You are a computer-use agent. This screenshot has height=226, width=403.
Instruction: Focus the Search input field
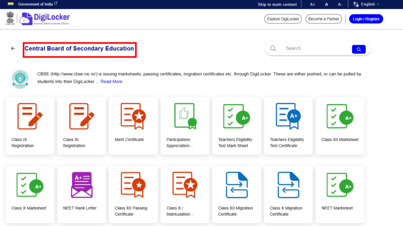318,48
